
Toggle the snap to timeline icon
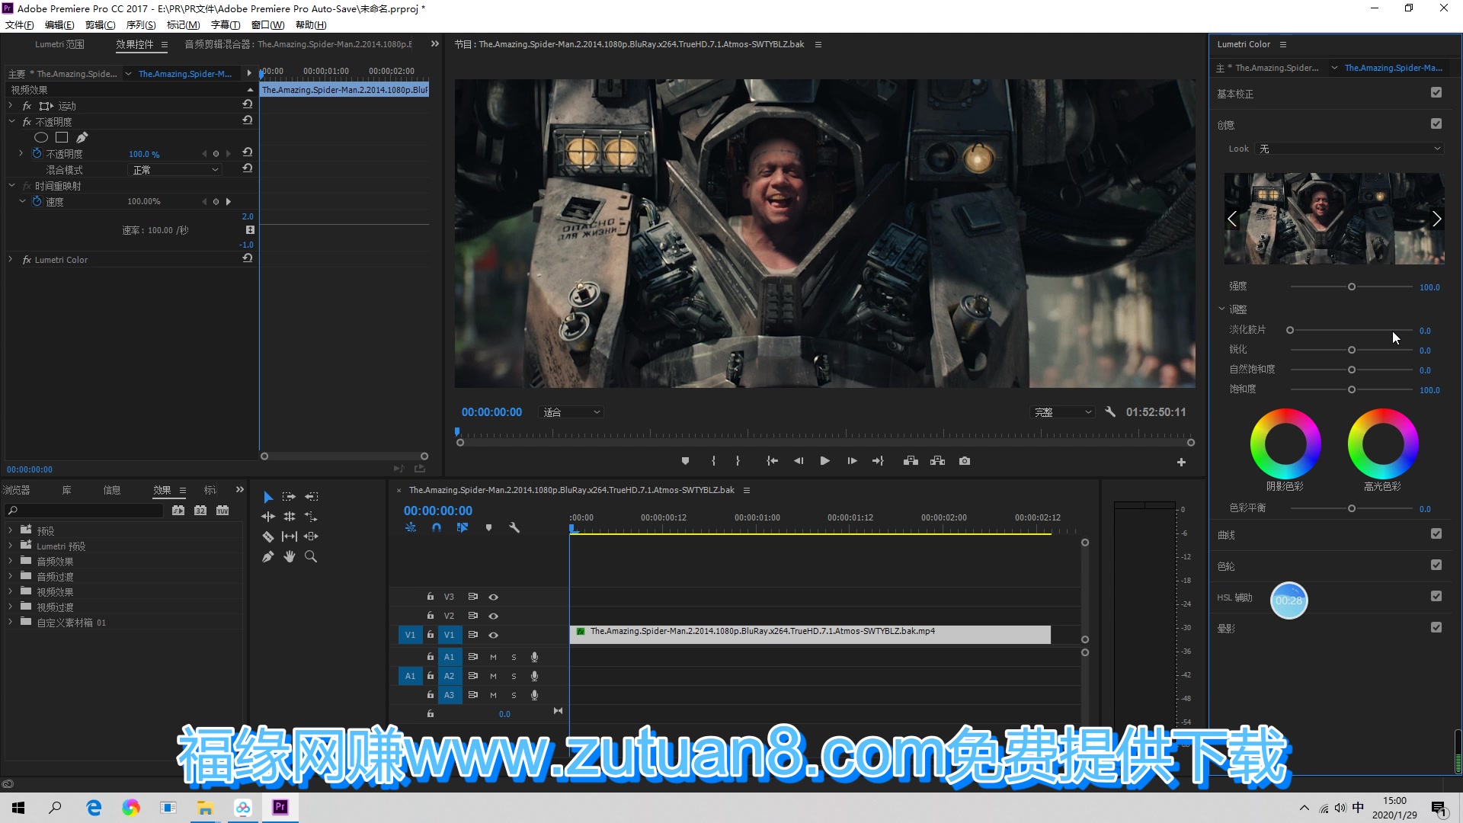tap(436, 527)
